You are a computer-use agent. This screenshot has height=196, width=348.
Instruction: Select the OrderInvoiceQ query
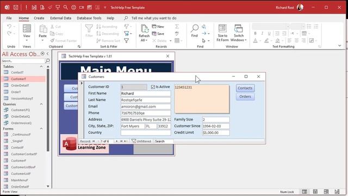tap(23, 123)
